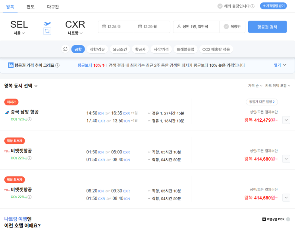Click VietJet logo on the 01:50 departure row
The height and width of the screenshot is (229, 295).
point(7,151)
